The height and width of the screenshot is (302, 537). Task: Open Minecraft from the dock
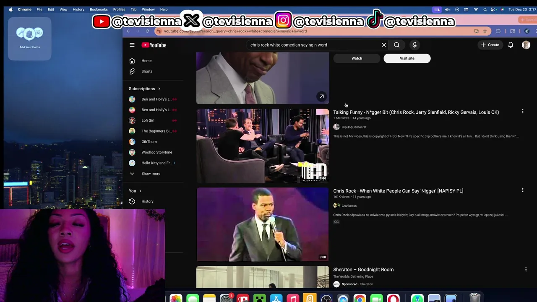click(x=260, y=299)
